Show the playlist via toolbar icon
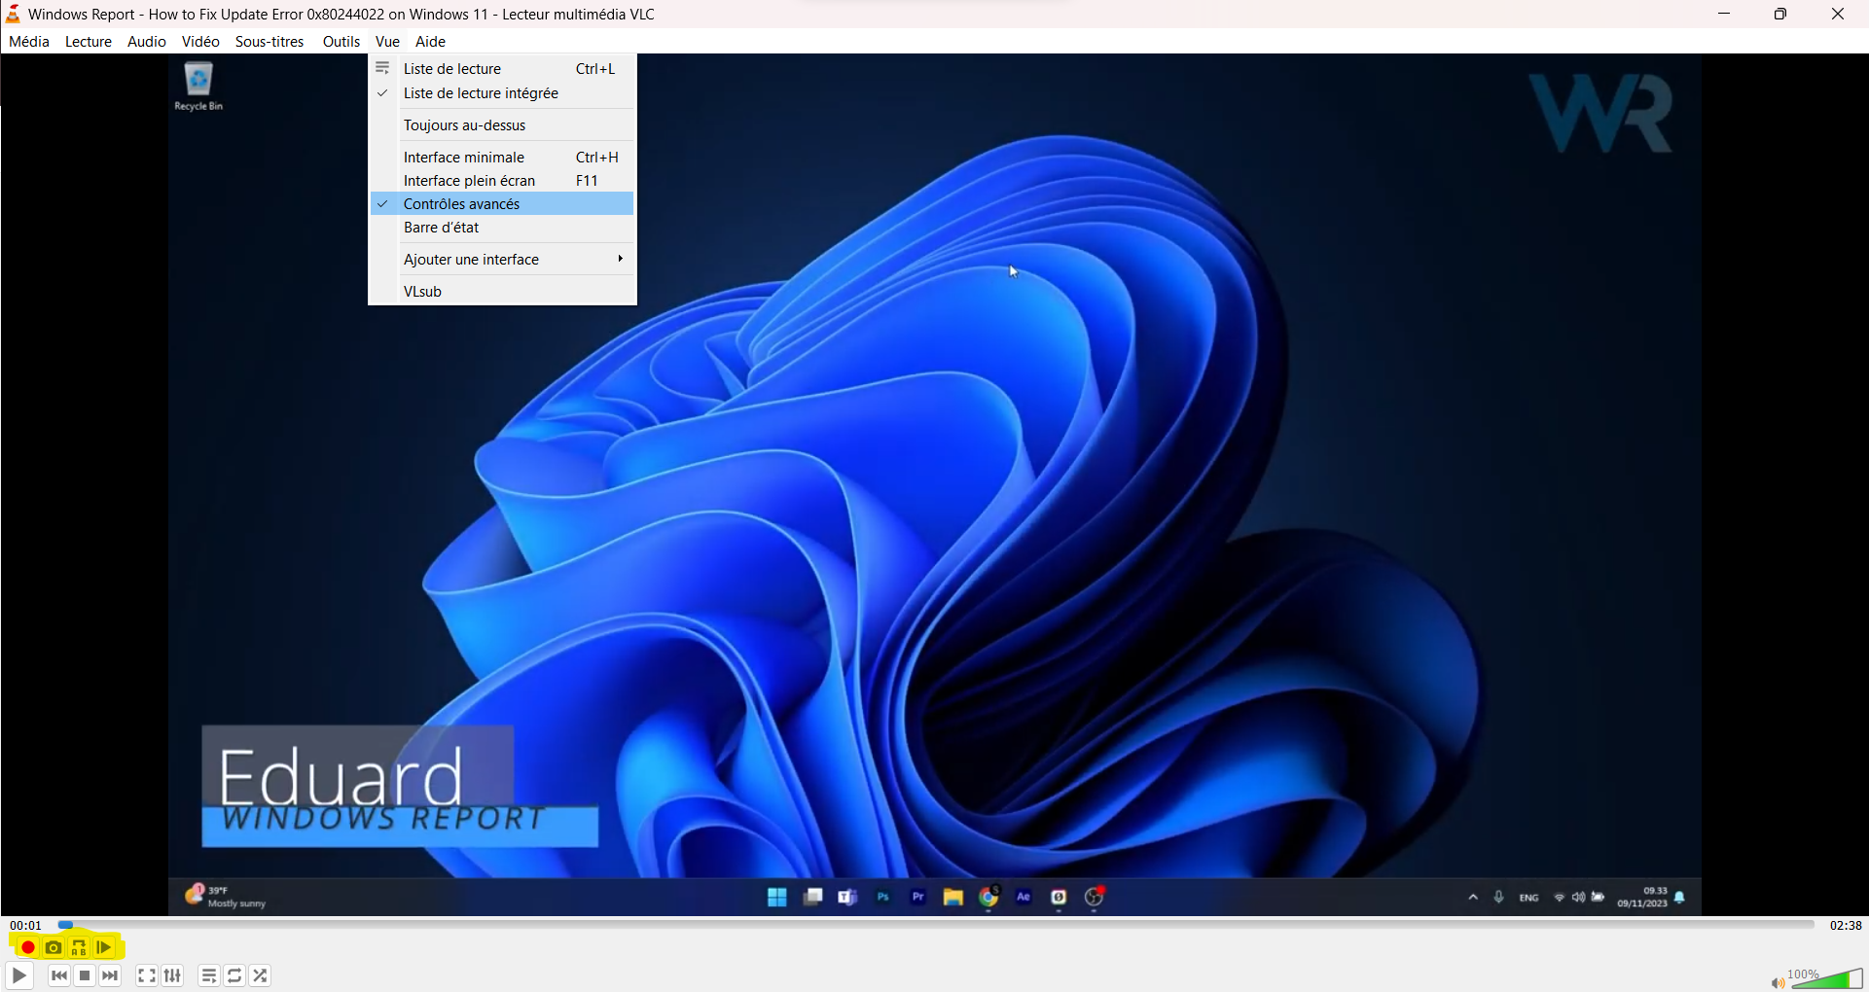This screenshot has height=992, width=1869. pos(209,975)
